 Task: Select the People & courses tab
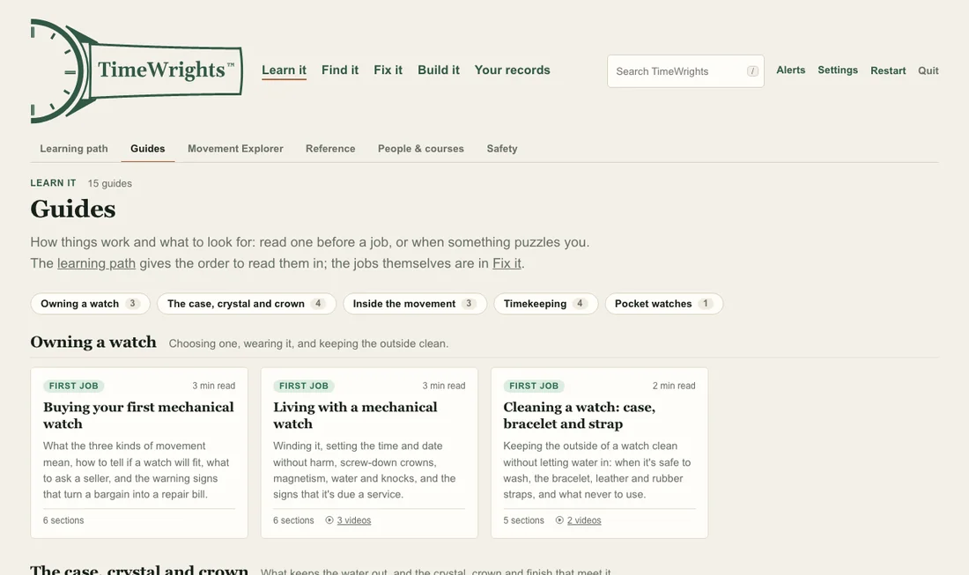coord(421,148)
